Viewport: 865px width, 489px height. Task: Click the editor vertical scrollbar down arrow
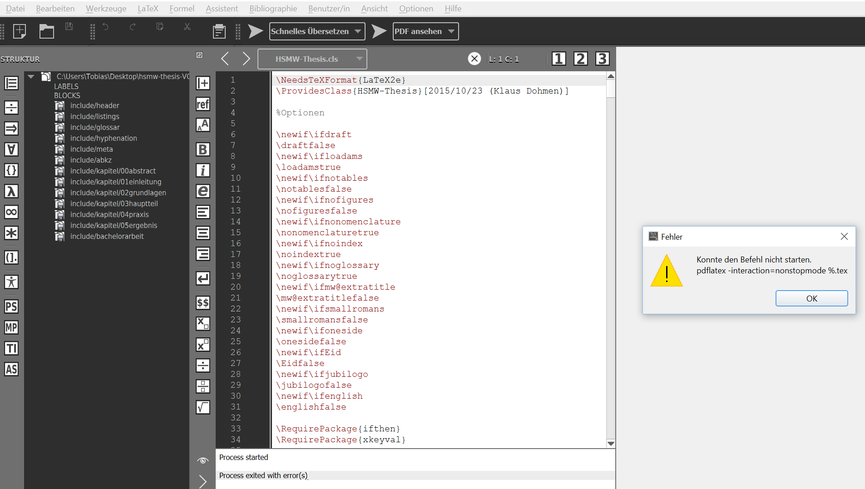611,444
